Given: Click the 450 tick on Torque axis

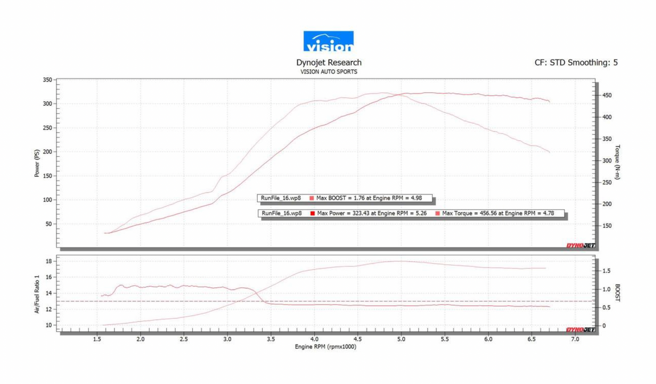Looking at the screenshot, I should click(607, 95).
